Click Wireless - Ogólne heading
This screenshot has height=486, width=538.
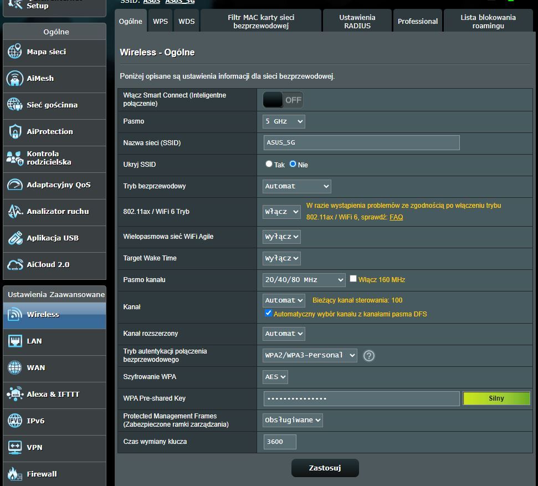point(157,52)
